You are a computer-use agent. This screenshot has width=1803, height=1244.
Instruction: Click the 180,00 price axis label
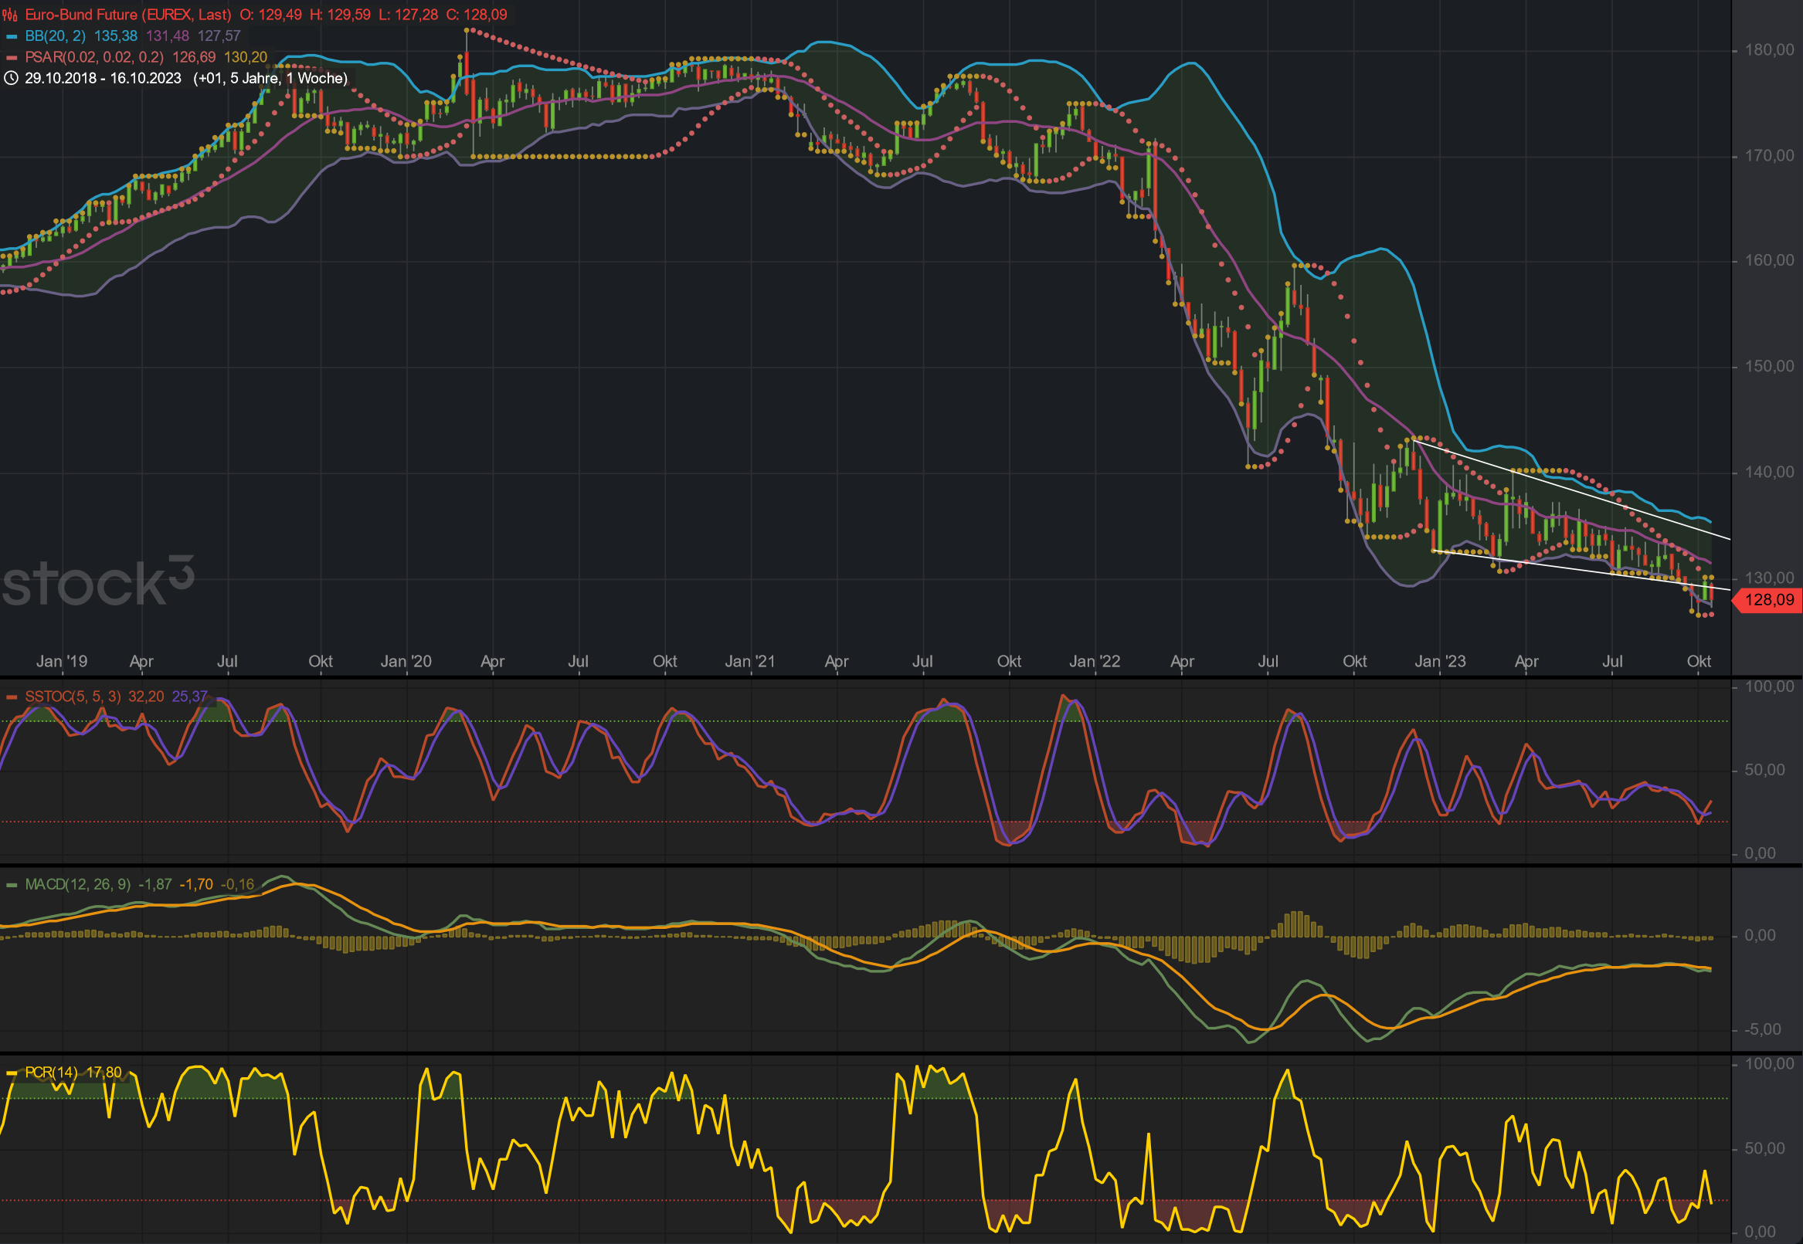point(1770,51)
